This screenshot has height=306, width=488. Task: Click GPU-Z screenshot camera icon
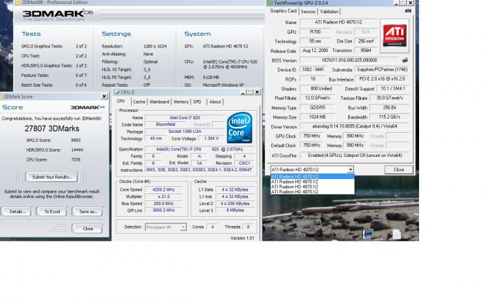point(408,11)
